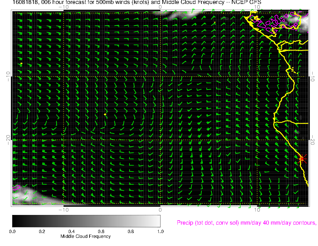Screen dimensions: 318x246
Task: Select the small magenta contour in the bottom-left corner
Action: pyautogui.click(x=16, y=187)
